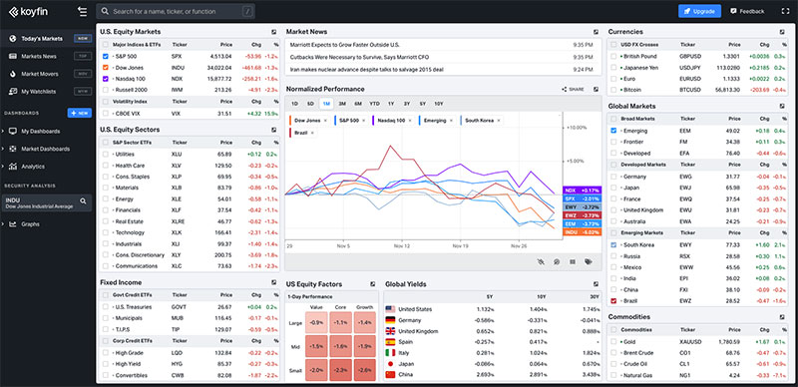Image resolution: width=798 pixels, height=387 pixels.
Task: Click the Bitcoin row in Currencies
Action: coord(697,90)
